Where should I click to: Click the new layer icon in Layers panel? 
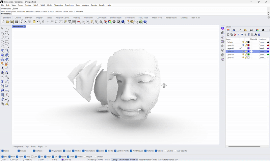tap(228, 35)
